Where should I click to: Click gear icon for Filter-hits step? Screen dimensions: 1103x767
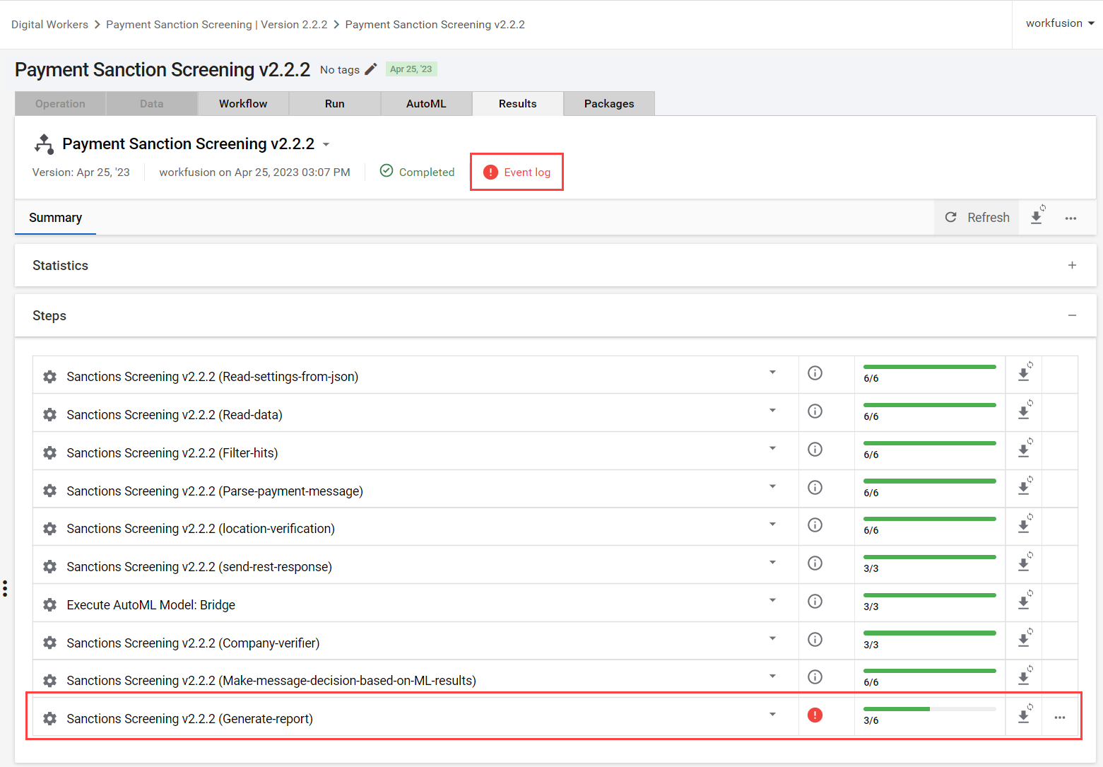pyautogui.click(x=49, y=453)
